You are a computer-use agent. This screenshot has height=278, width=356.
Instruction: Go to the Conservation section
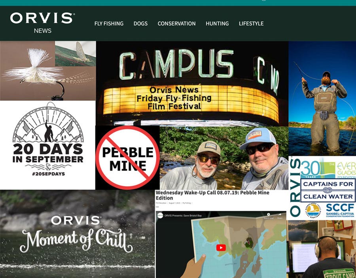coord(177,24)
